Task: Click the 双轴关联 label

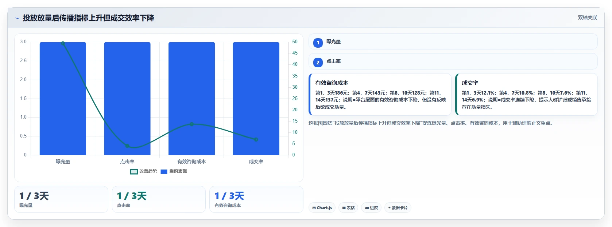Action: coord(587,18)
